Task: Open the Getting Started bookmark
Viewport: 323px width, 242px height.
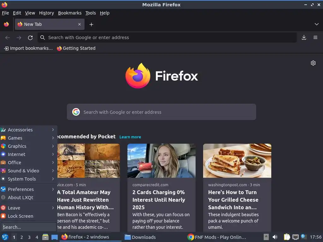Action: point(76,48)
